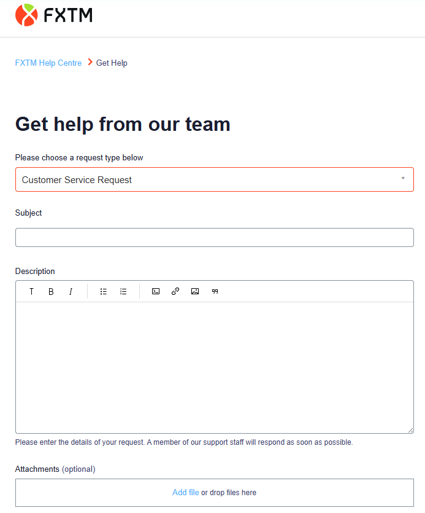Insert an image using the picture icon
Viewport: 425px width, 513px height.
(x=195, y=291)
